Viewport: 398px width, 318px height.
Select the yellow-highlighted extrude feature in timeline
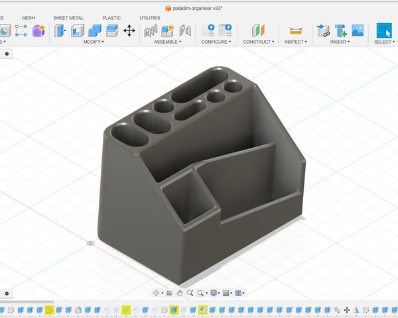click(174, 310)
